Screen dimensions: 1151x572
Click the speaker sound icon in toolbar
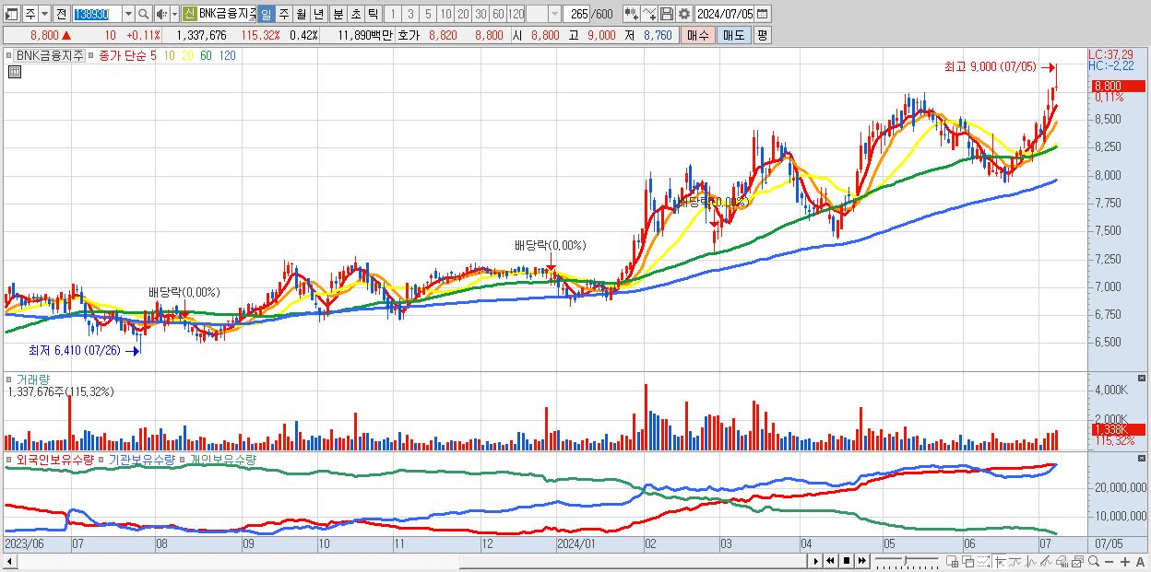[x=160, y=14]
